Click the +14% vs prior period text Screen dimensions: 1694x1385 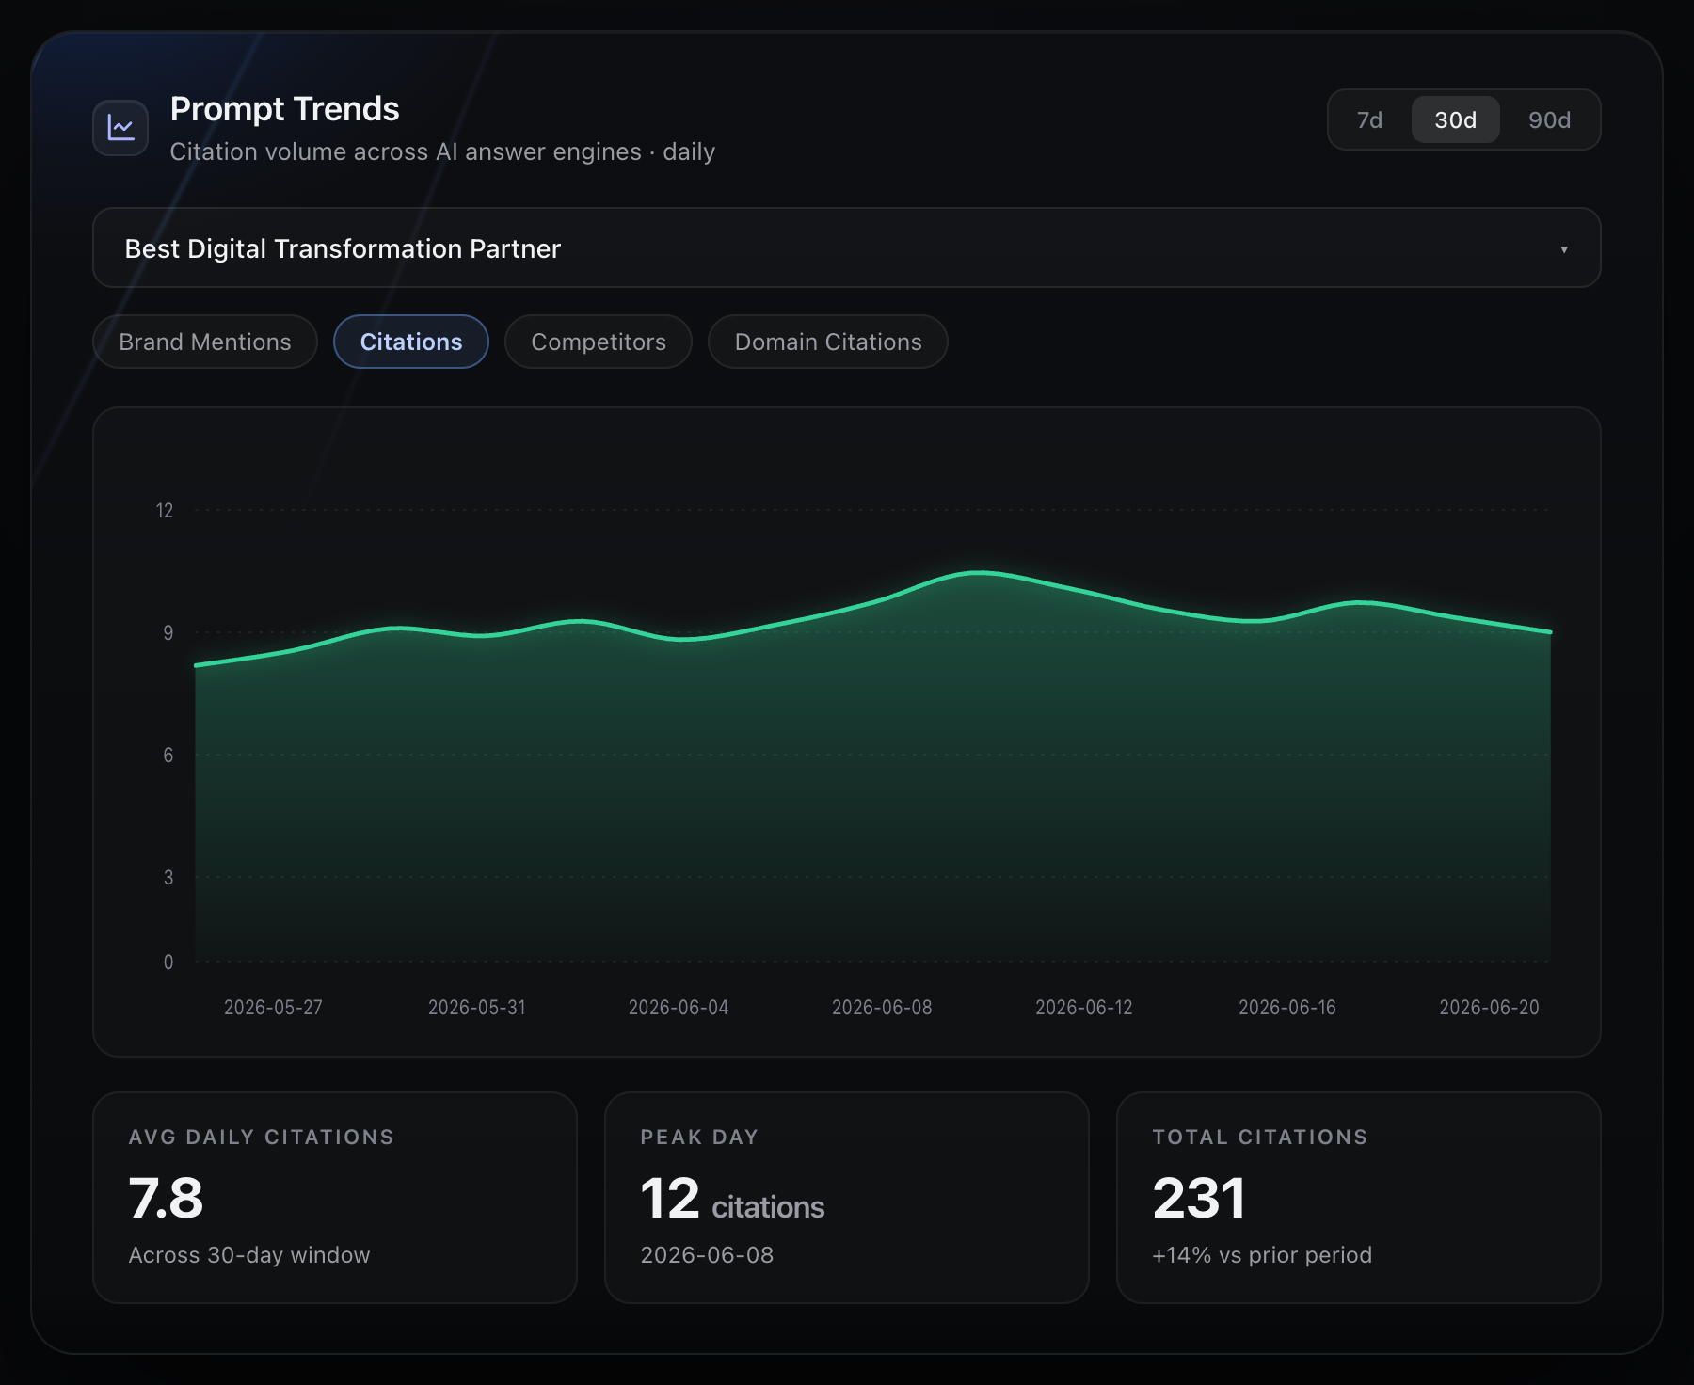coord(1262,1255)
